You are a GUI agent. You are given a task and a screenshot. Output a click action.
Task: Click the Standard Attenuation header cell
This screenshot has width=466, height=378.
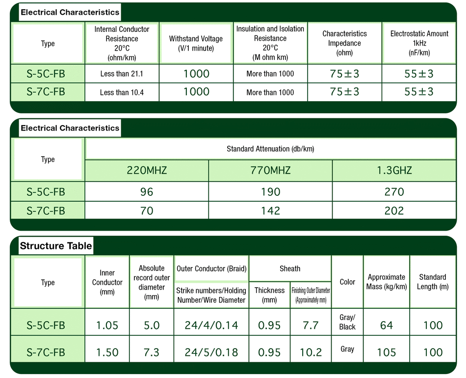[270, 149]
